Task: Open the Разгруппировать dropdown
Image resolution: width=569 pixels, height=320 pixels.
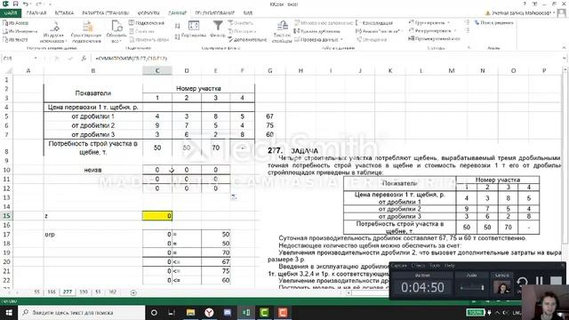Action: tap(432, 31)
